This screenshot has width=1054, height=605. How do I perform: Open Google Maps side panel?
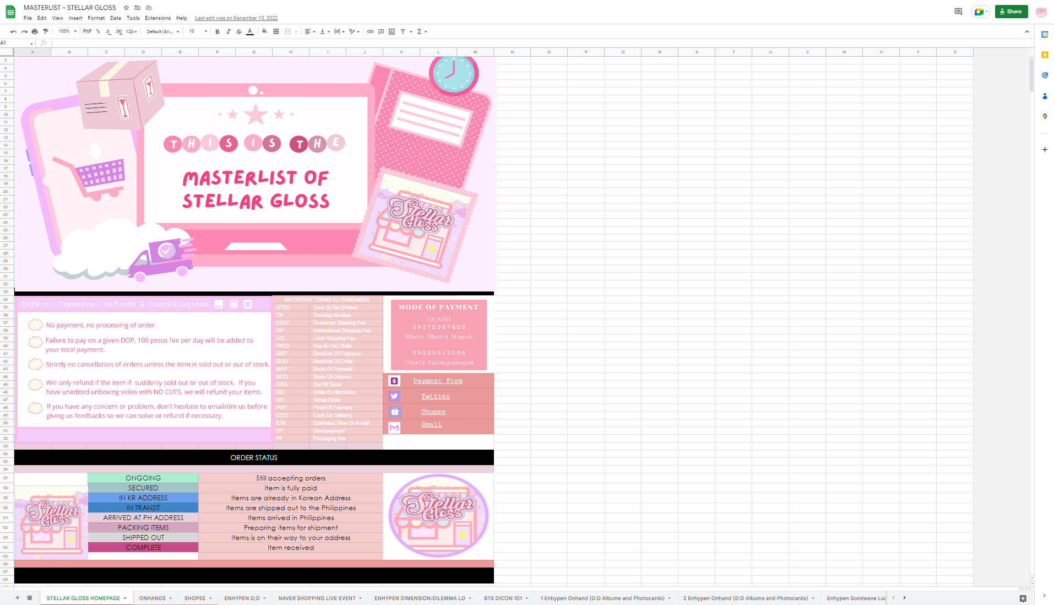click(x=1045, y=116)
